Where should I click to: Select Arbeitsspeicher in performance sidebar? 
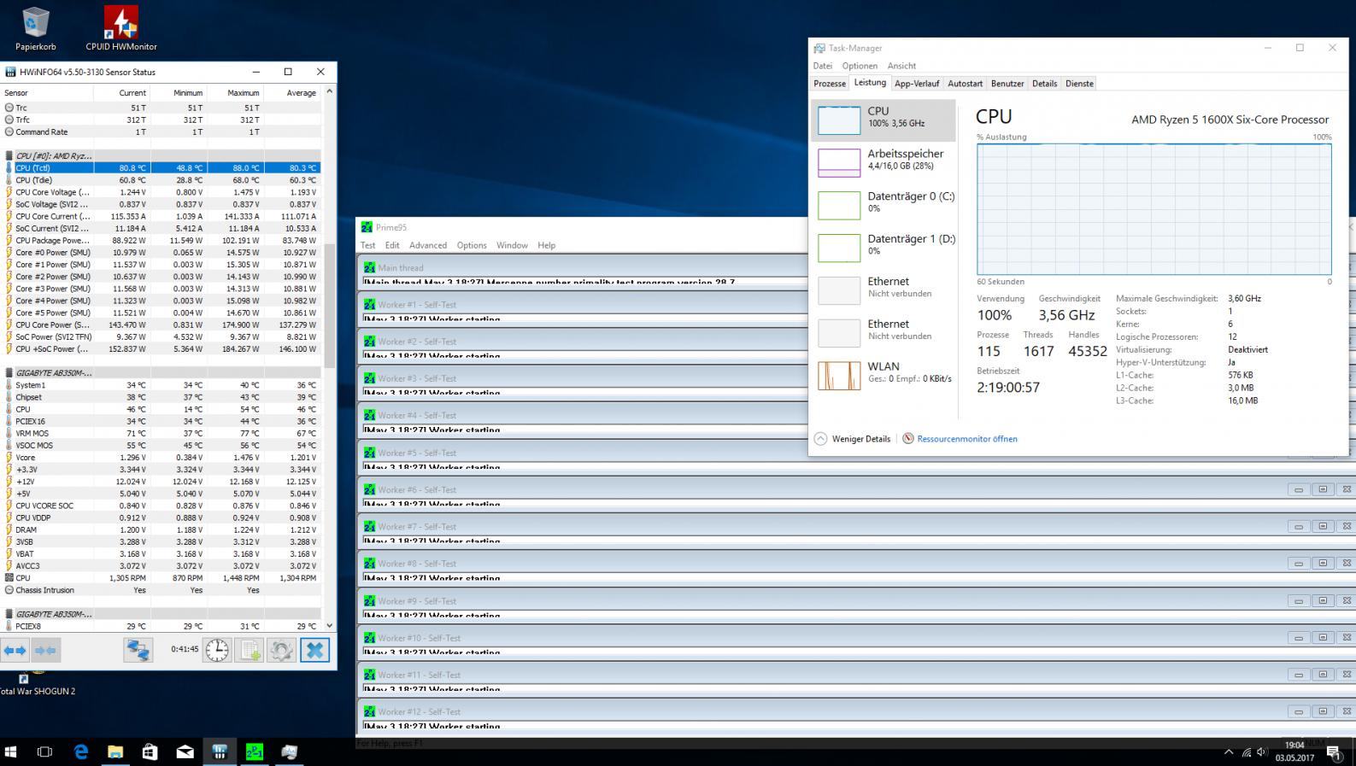[883, 162]
